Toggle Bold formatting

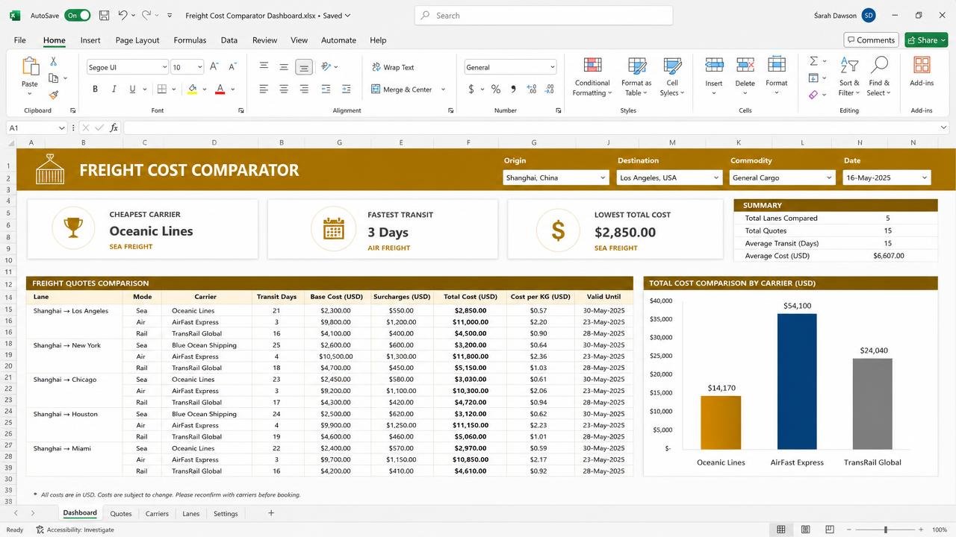(x=95, y=89)
